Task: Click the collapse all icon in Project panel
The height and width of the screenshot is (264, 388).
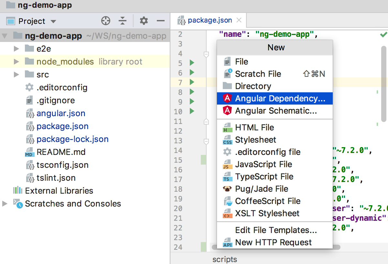Action: (123, 21)
